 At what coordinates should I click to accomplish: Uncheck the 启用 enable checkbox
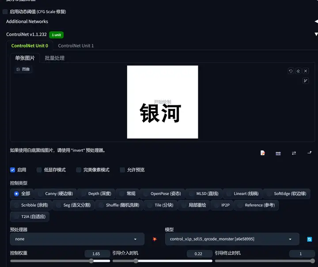(x=12, y=170)
